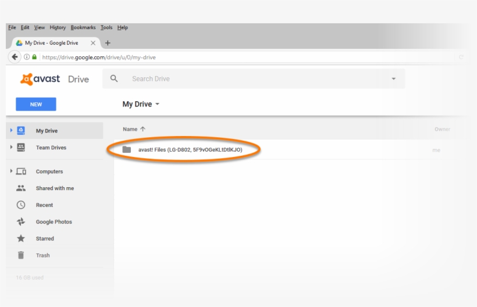Click the Computers devices icon
Screen dimensions: 477x307
[21, 172]
